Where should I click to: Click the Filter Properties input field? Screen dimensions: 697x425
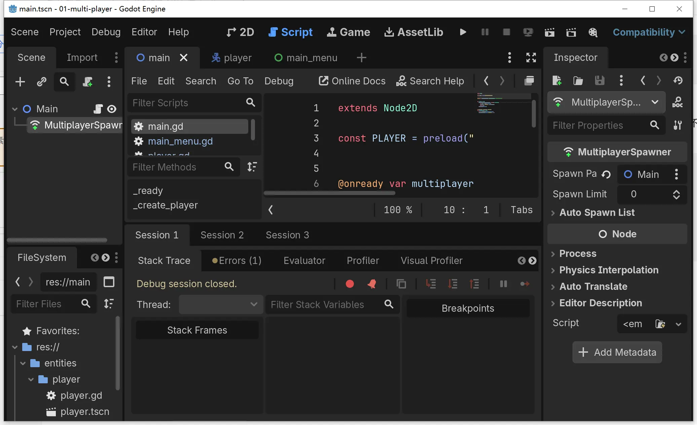click(x=599, y=125)
